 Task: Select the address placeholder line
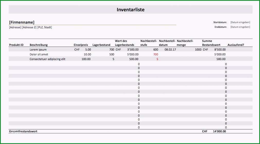coord(31,27)
